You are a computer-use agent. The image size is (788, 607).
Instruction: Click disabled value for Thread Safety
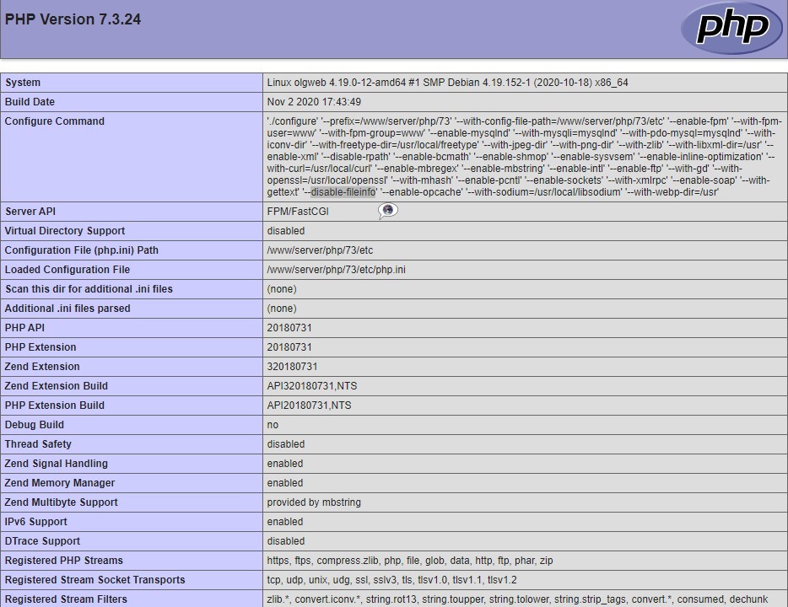[285, 443]
